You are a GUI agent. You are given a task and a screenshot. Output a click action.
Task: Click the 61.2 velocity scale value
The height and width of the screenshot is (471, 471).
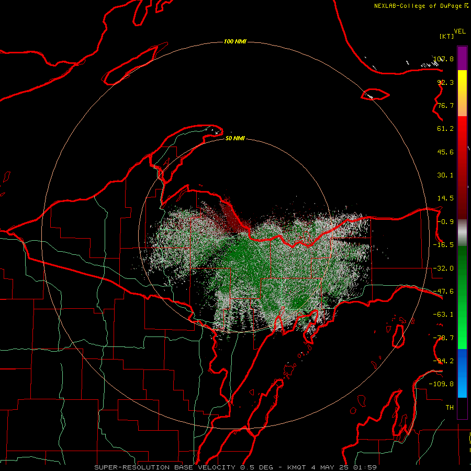point(445,129)
